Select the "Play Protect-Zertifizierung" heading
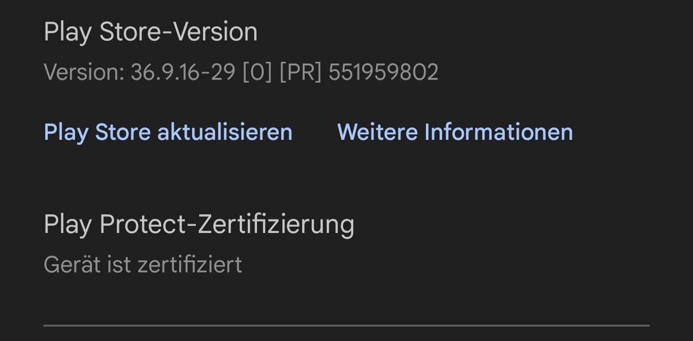The image size is (693, 341). coord(199,224)
